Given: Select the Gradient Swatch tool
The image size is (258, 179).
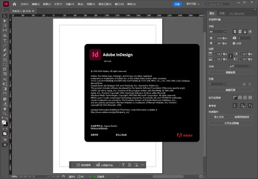Looking at the screenshot, I should pyautogui.click(x=5, y=89).
